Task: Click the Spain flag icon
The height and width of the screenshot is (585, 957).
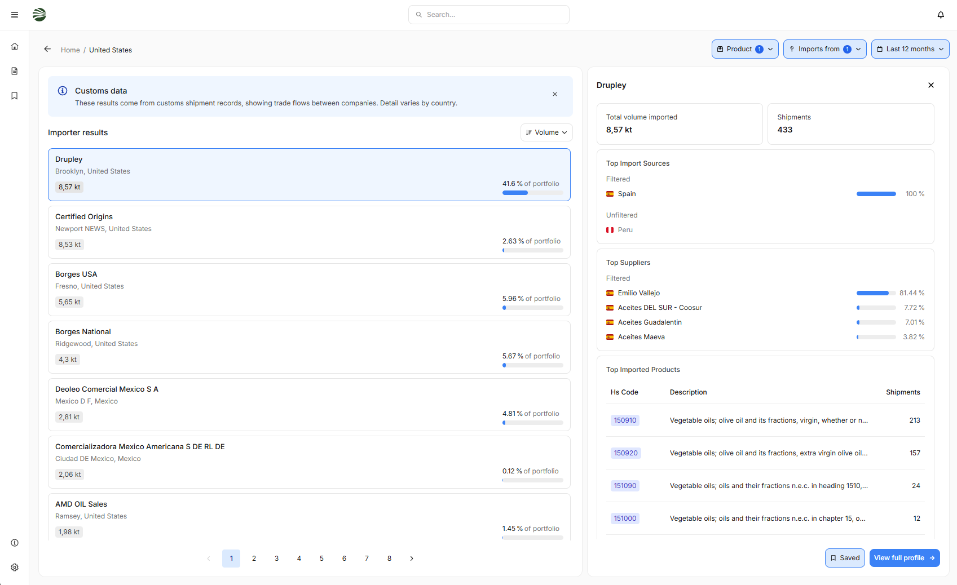Action: [x=610, y=194]
